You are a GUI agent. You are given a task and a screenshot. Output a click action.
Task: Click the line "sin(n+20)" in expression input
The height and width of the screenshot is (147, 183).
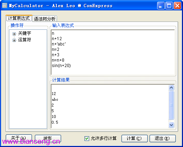coord(61,66)
